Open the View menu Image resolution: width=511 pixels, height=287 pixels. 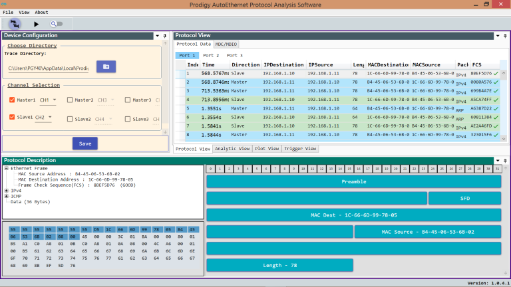click(24, 13)
